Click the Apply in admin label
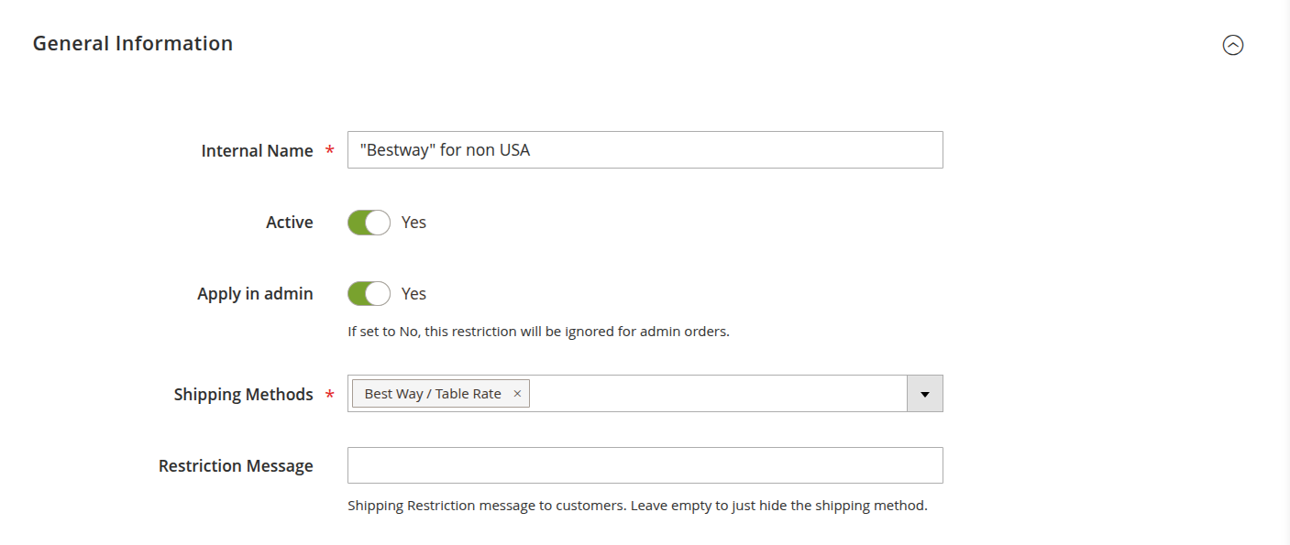This screenshot has width=1290, height=545. [x=255, y=294]
